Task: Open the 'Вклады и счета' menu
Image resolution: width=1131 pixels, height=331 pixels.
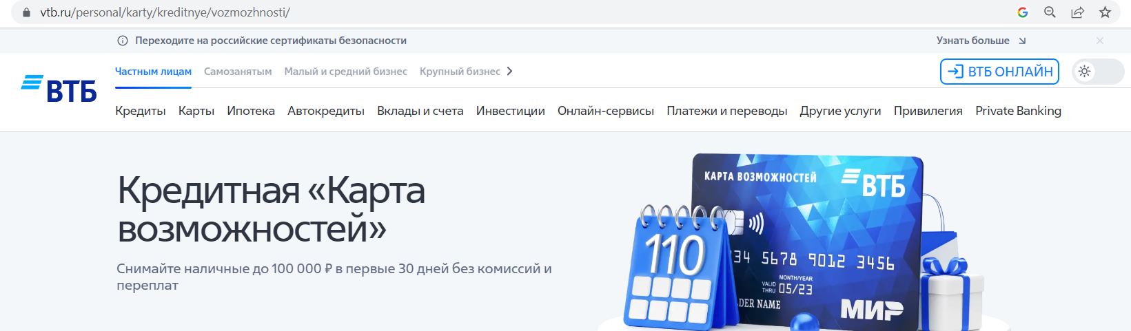Action: pyautogui.click(x=420, y=111)
